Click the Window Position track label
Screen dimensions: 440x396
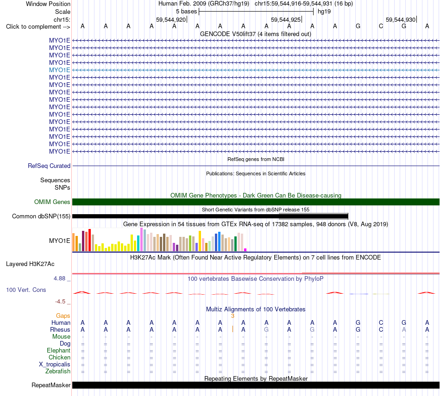[x=48, y=4]
